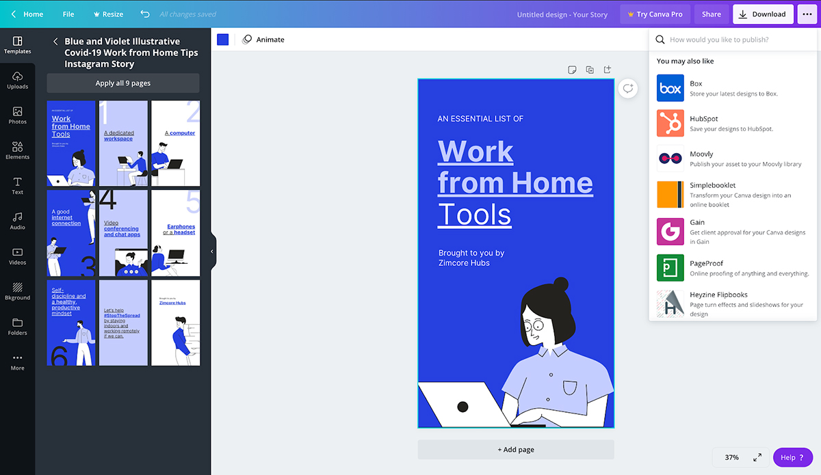Select the Text tool in sidebar
821x475 pixels.
coord(17,185)
